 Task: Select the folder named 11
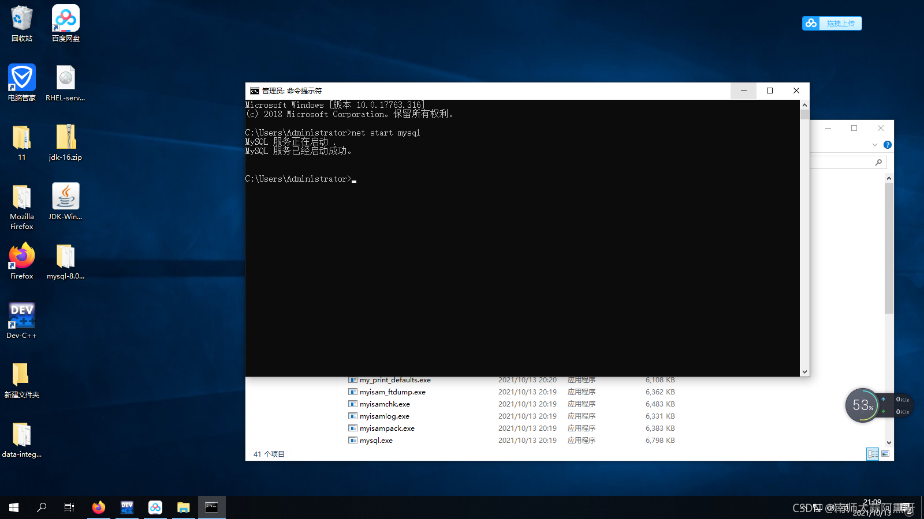(x=22, y=142)
